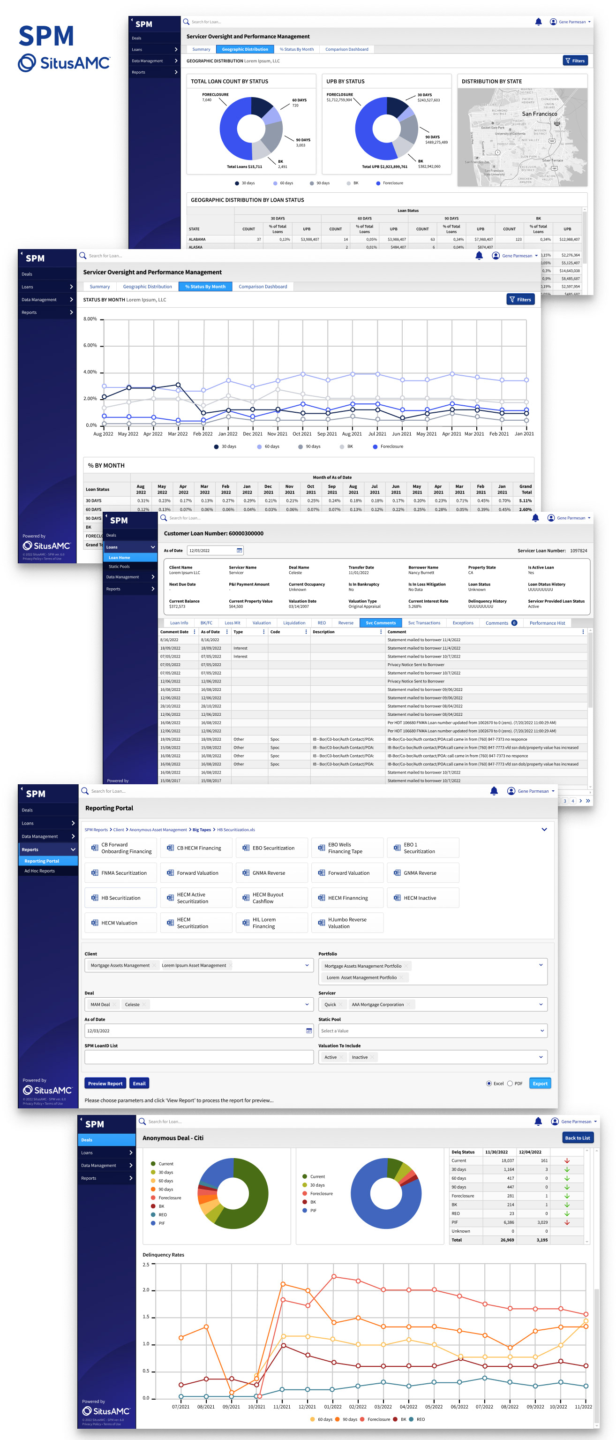
Task: Click SPM LoanID List input field
Action: coord(199,1057)
